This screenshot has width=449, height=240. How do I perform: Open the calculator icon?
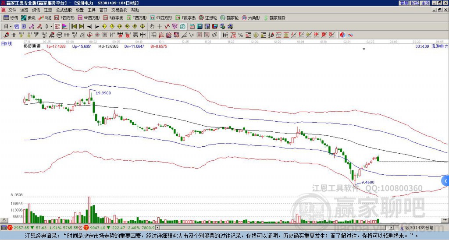pyautogui.click(x=200, y=27)
